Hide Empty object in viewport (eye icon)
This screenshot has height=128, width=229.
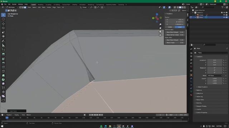click(x=224, y=15)
